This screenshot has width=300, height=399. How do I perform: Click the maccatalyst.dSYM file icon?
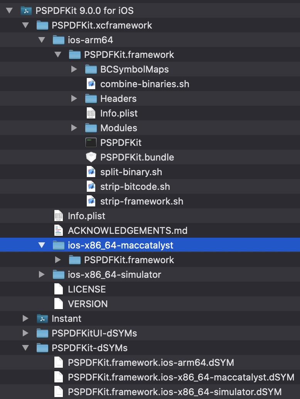click(x=59, y=377)
